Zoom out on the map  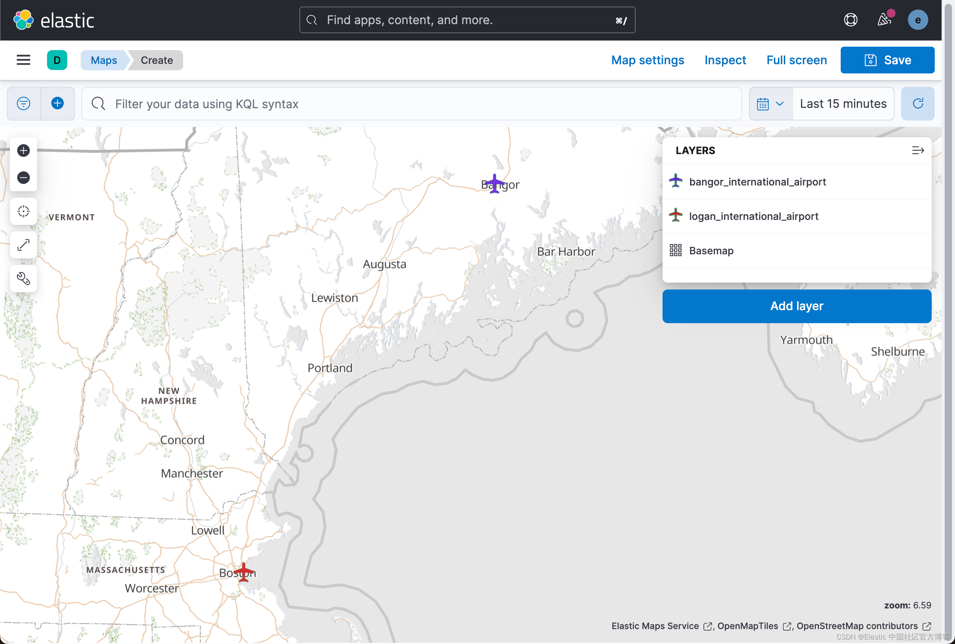[x=23, y=177]
